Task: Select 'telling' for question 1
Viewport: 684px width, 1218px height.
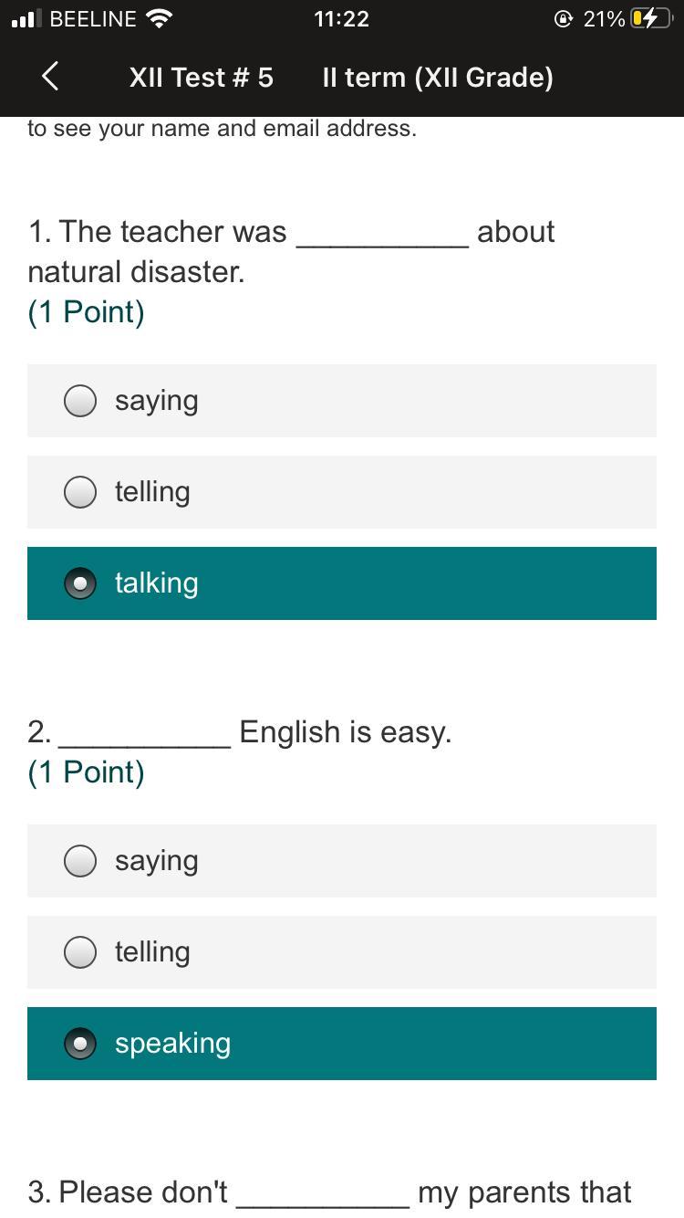Action: (x=80, y=492)
